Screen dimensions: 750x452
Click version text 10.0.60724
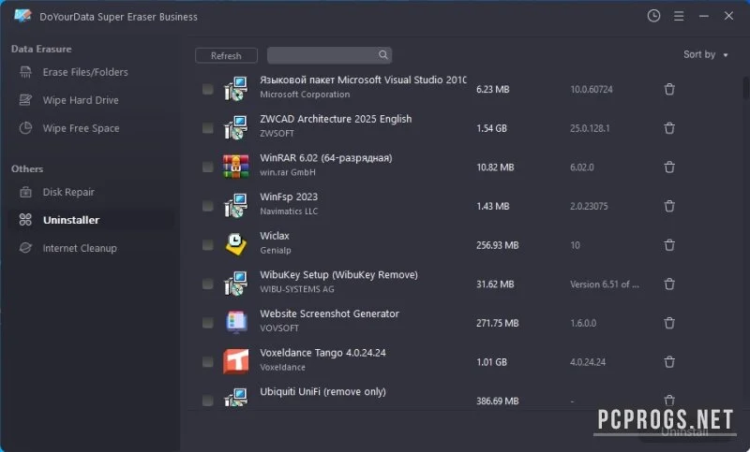pos(592,89)
